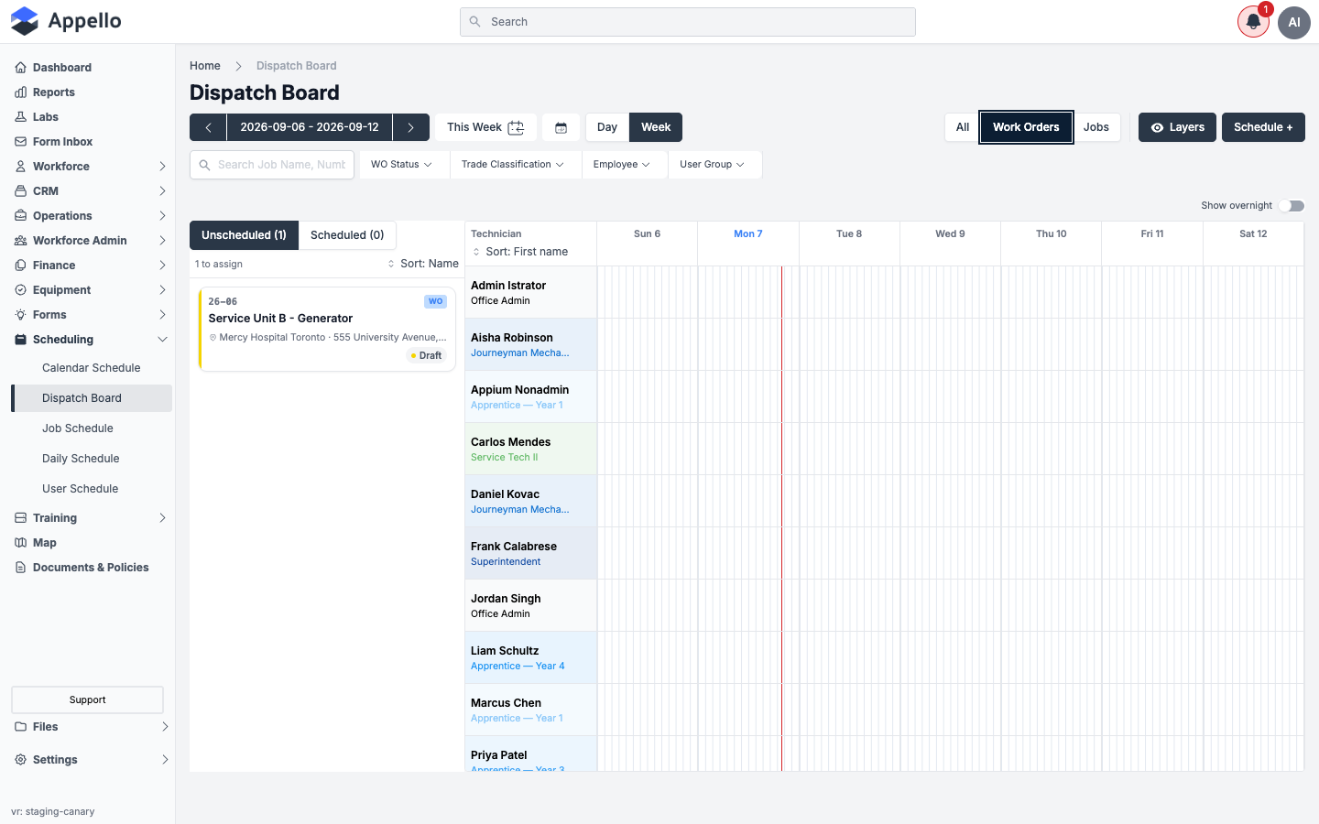Click the Documents & Policies file icon
Screen dimensions: 1319x824
20,568
